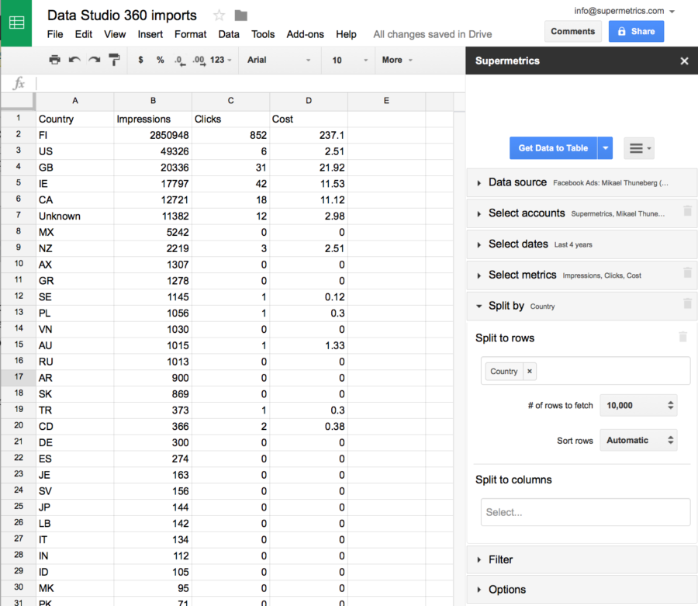Delete the Select accounts section
Viewport: 698px width, 606px height.
[x=687, y=210]
